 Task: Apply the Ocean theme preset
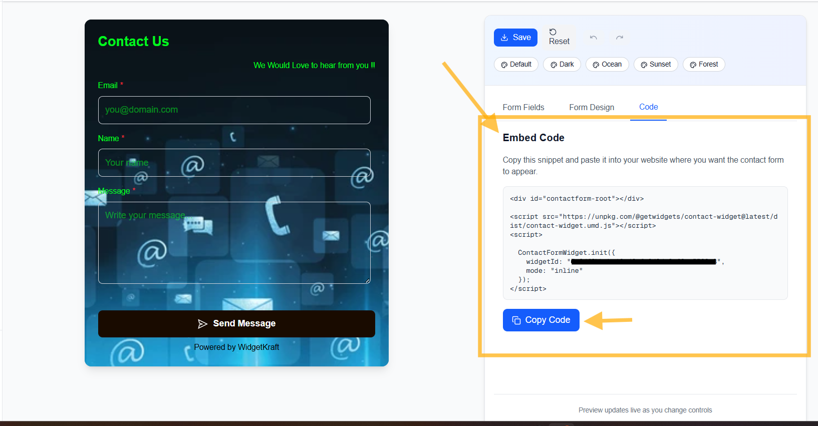(x=607, y=65)
